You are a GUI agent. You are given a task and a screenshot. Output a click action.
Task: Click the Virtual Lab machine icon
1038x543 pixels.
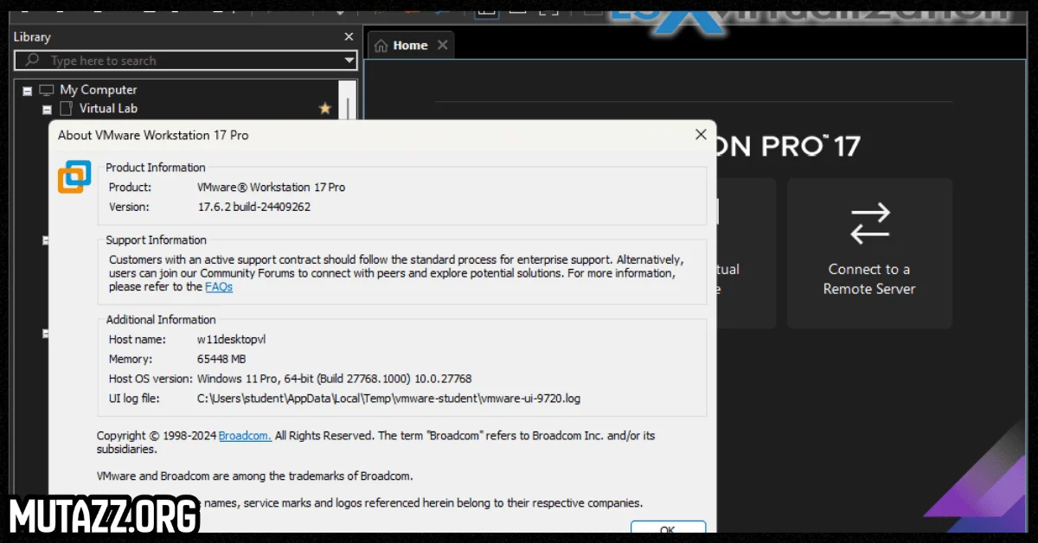click(65, 107)
